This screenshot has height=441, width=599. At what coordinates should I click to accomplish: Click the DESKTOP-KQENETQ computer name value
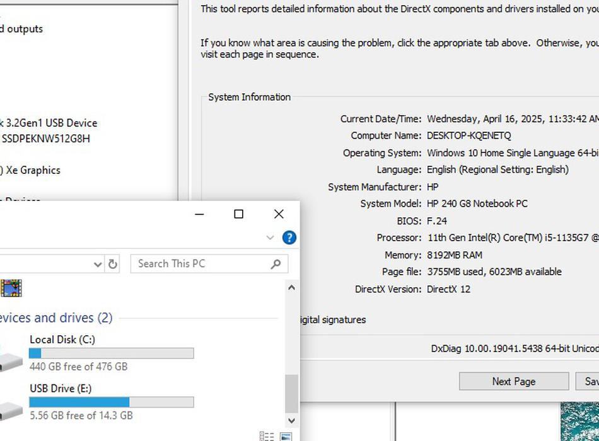point(468,135)
